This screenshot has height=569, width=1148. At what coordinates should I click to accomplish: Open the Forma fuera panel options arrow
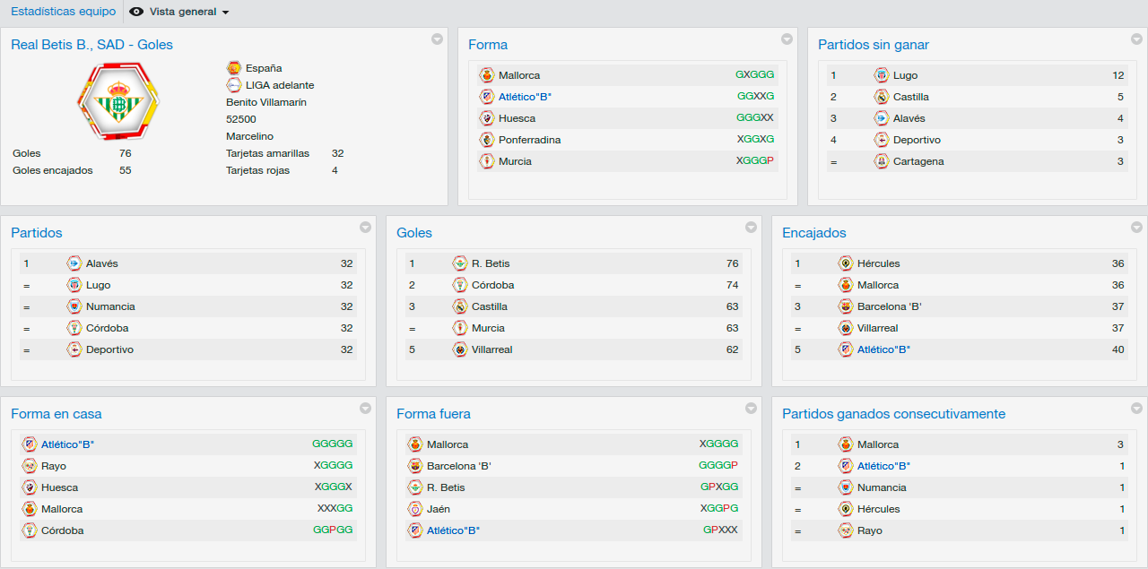coord(751,408)
